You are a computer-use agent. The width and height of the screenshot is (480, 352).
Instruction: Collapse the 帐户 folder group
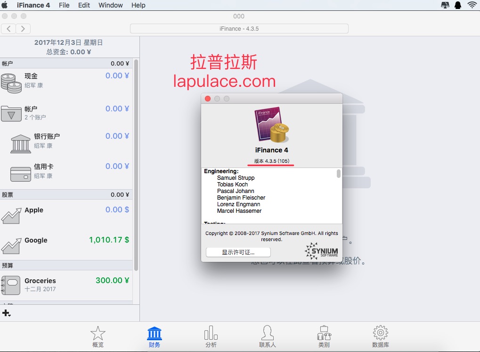tap(11, 114)
